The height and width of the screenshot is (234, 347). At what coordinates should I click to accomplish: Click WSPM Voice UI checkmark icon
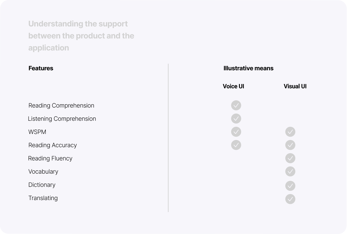[236, 132]
